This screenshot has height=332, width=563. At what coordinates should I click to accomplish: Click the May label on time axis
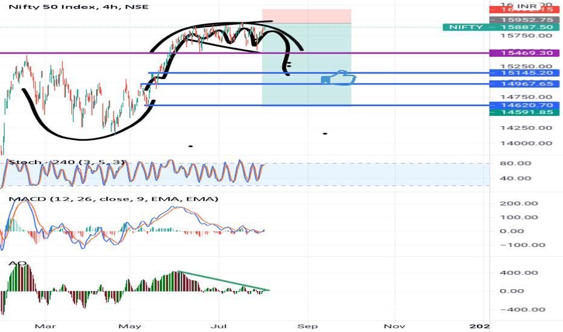click(x=130, y=326)
